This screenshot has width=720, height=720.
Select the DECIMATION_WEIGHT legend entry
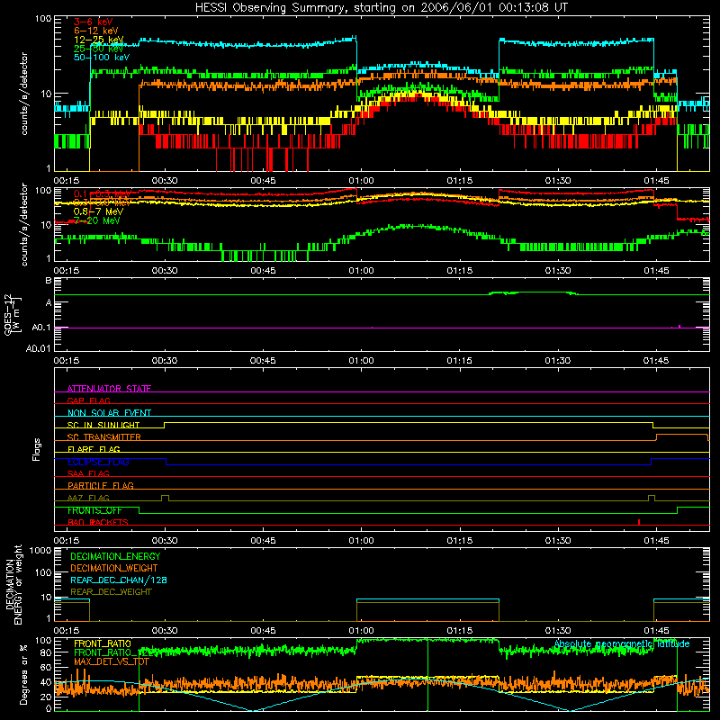pos(114,568)
